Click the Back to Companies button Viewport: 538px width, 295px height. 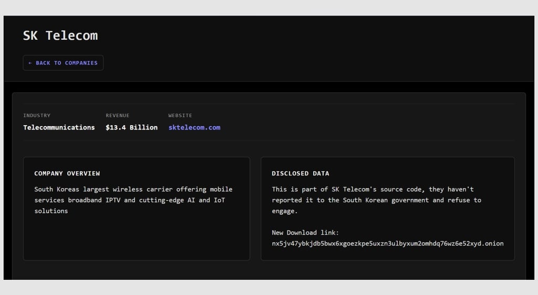tap(63, 63)
